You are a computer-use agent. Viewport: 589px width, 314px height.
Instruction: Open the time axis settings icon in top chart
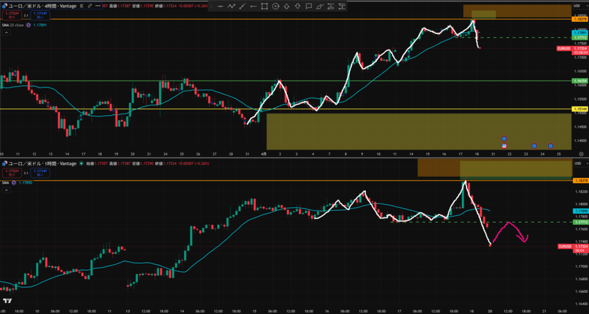tap(581, 154)
